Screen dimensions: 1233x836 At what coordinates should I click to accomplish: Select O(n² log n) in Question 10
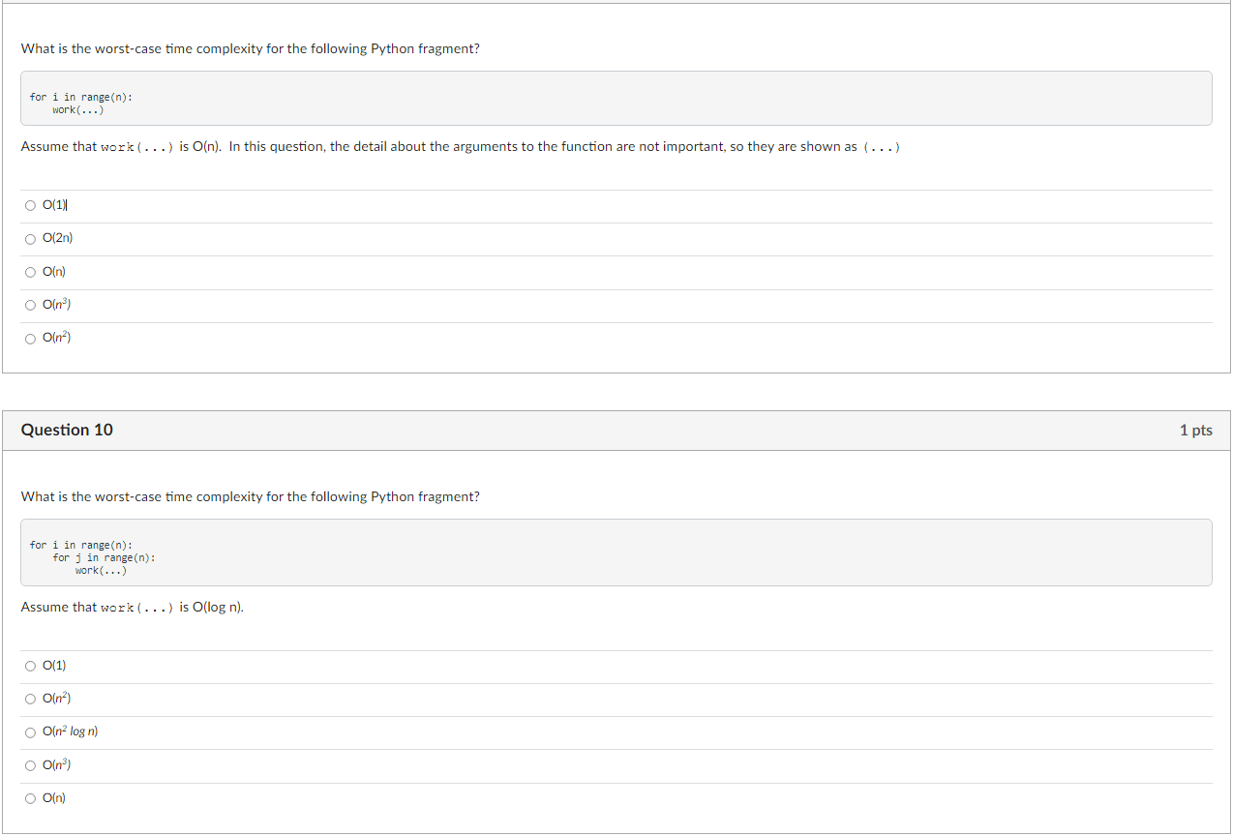tap(30, 731)
